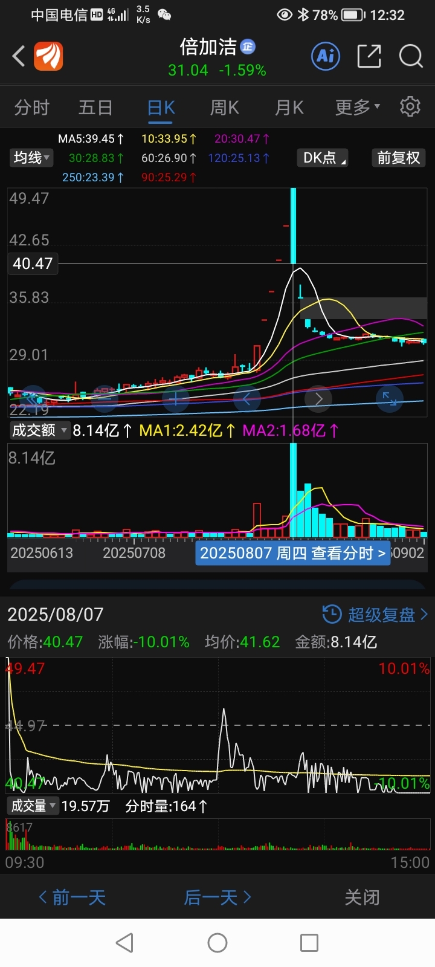
Task: Tap 250:23.39 moving average text
Action: [x=94, y=178]
